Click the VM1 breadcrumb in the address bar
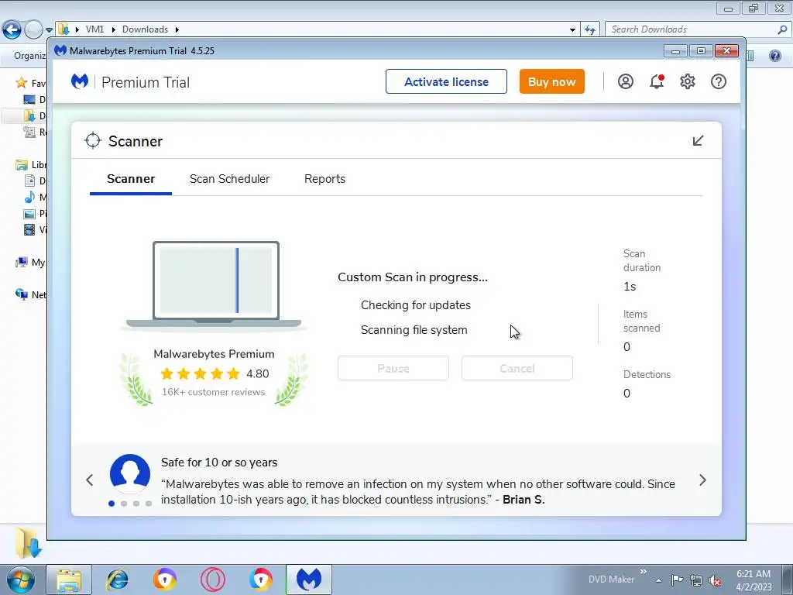793x595 pixels. point(94,29)
